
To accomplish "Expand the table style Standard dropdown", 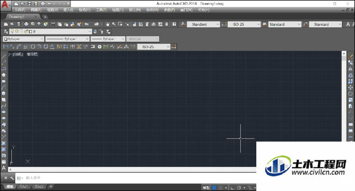I will (x=299, y=24).
